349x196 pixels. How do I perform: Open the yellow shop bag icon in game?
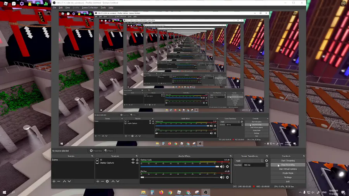pos(30,3)
